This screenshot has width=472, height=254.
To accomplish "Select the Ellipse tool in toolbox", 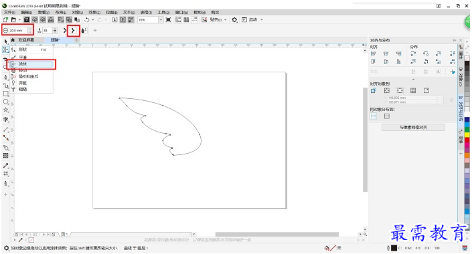I will coord(6,102).
